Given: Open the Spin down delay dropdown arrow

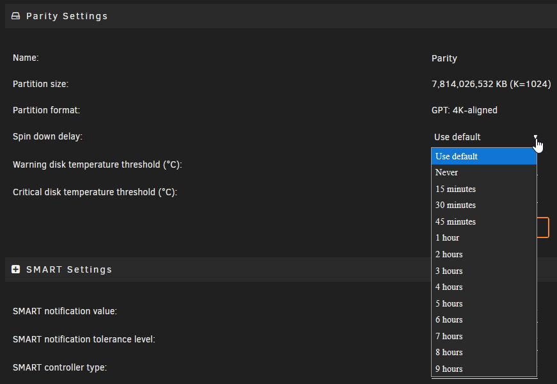Looking at the screenshot, I should click(535, 137).
